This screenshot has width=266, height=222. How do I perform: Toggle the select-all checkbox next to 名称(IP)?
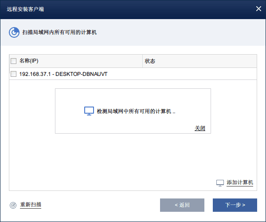14,61
